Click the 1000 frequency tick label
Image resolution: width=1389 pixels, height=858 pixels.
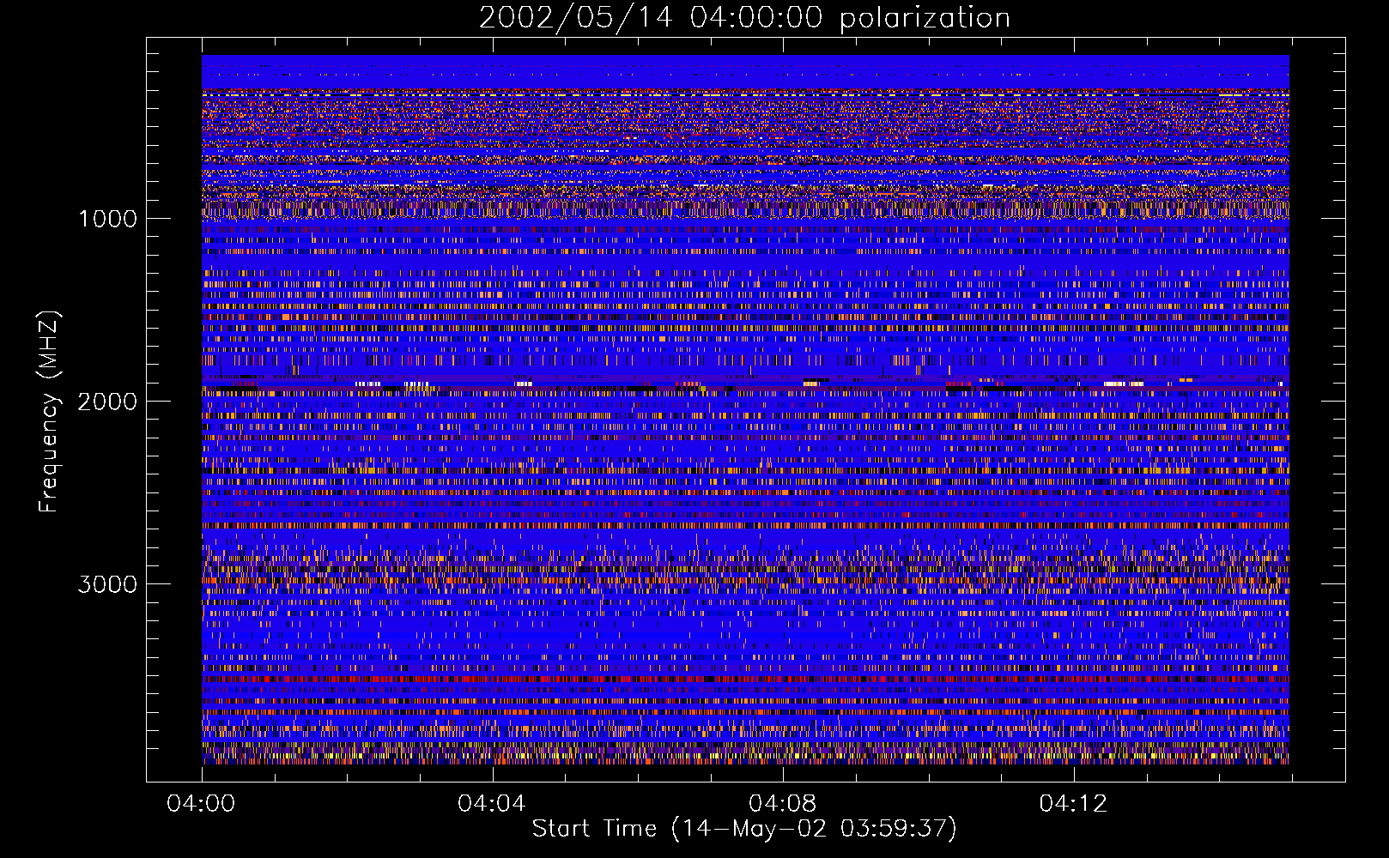point(107,219)
